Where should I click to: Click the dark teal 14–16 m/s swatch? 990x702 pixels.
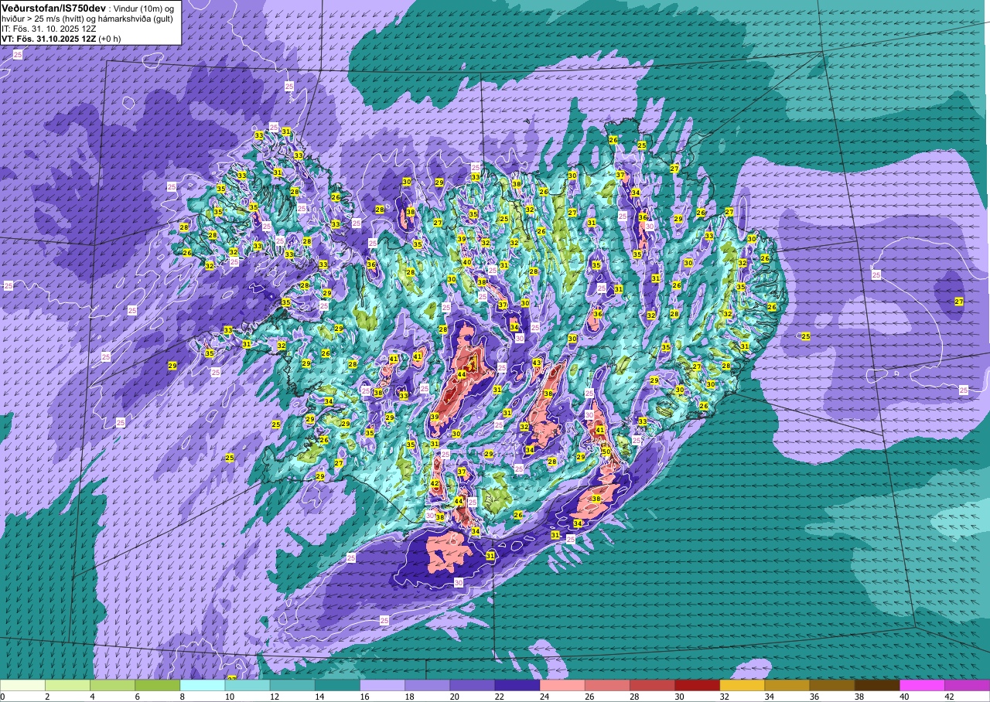pos(337,685)
